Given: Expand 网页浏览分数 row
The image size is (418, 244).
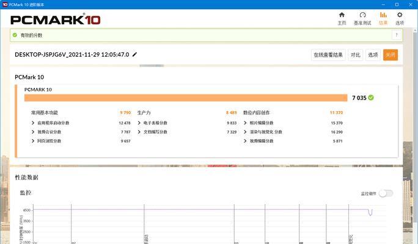Looking at the screenshot, I should [x=33, y=141].
